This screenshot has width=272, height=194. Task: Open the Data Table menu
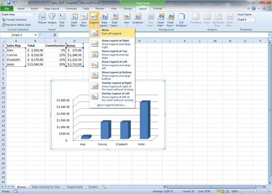[x=115, y=19]
